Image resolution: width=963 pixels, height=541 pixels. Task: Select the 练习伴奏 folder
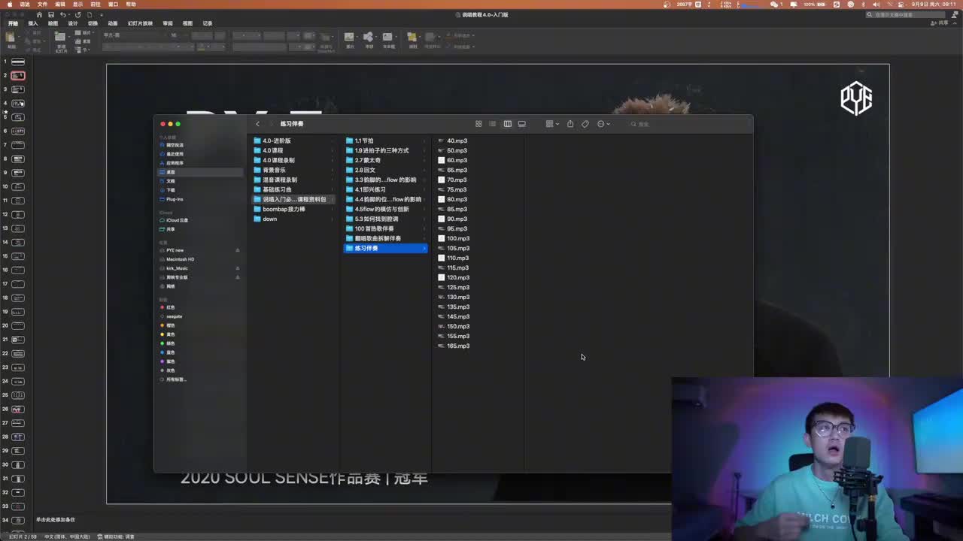(385, 249)
